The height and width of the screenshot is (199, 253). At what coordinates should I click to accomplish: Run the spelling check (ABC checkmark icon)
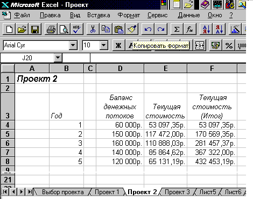[77, 29]
